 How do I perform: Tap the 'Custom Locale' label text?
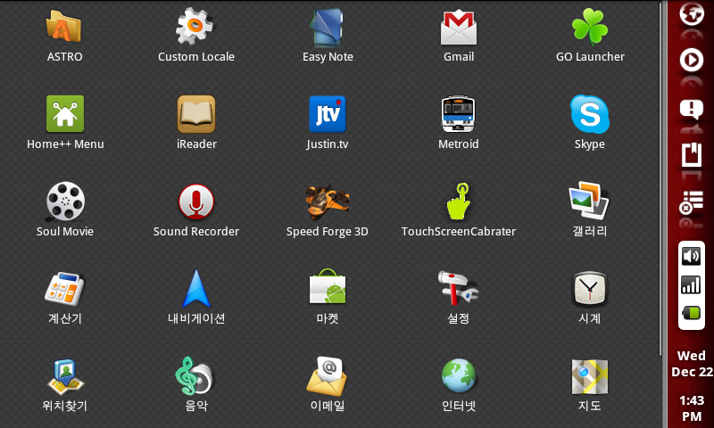coord(196,57)
